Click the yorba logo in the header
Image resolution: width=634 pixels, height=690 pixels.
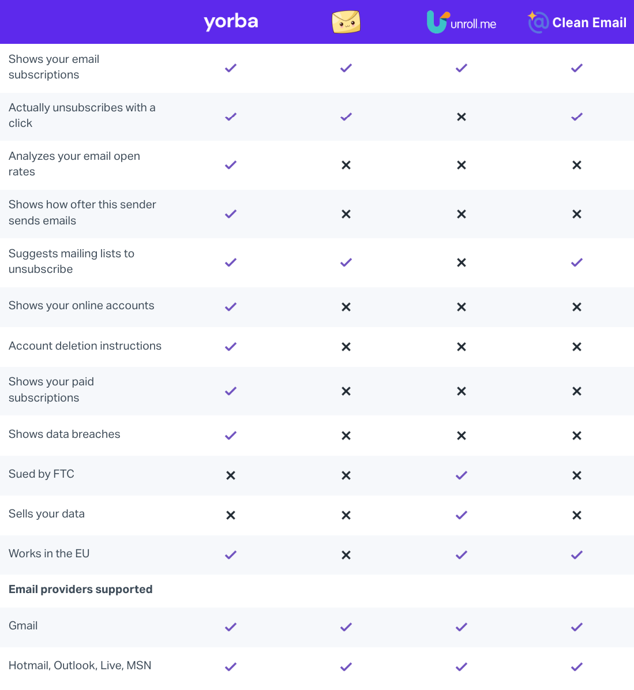(x=231, y=21)
